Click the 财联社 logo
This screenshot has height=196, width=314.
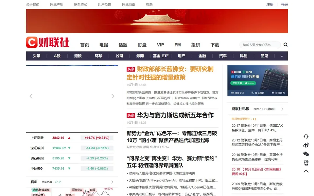[48, 42]
